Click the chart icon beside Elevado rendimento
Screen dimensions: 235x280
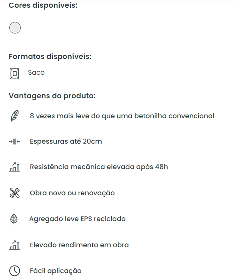coord(15,245)
